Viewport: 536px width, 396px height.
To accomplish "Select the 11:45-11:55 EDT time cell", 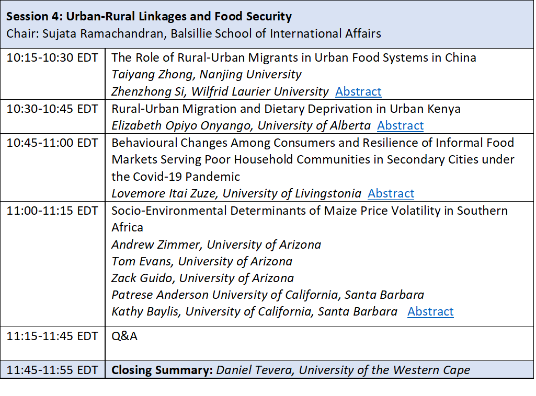I will click(52, 370).
